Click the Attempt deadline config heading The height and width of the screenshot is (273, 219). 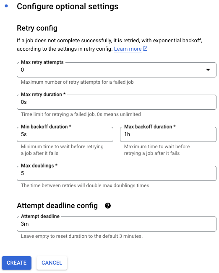pyautogui.click(x=57, y=206)
